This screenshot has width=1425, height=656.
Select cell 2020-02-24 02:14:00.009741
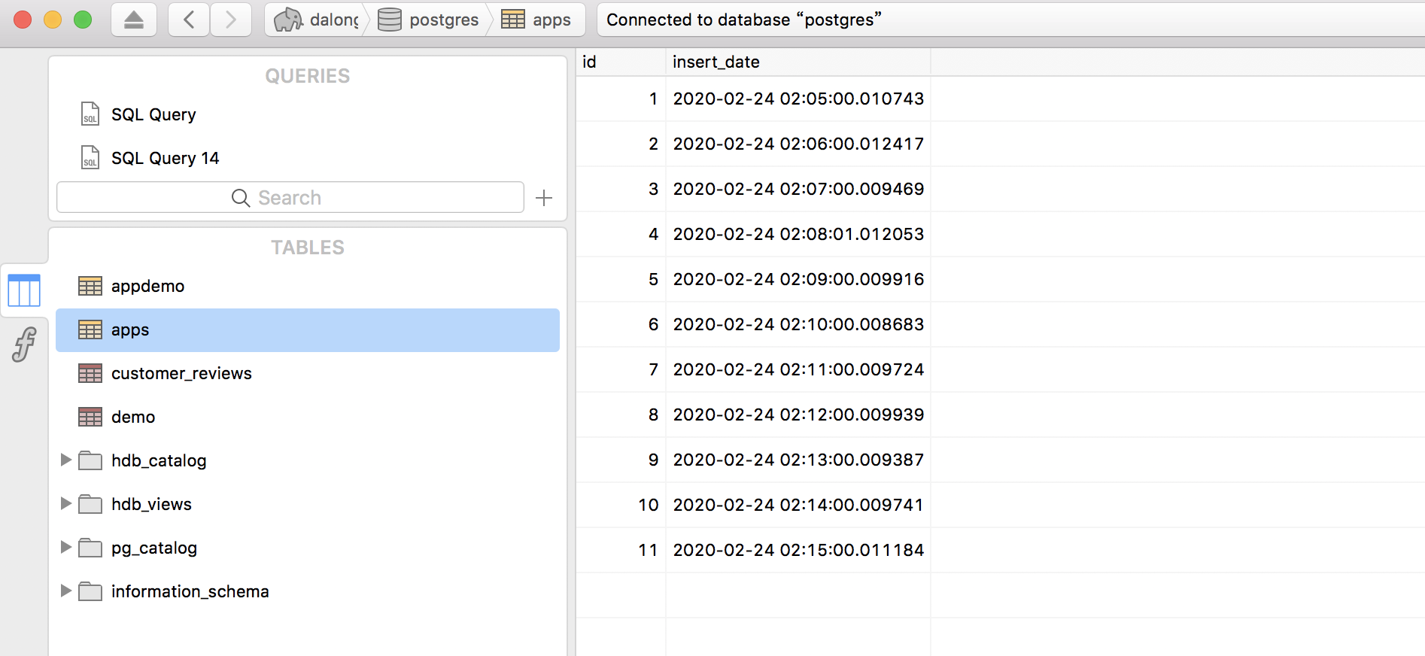tap(798, 505)
